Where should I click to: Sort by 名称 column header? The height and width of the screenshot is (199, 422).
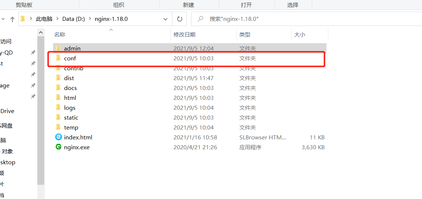coord(60,34)
